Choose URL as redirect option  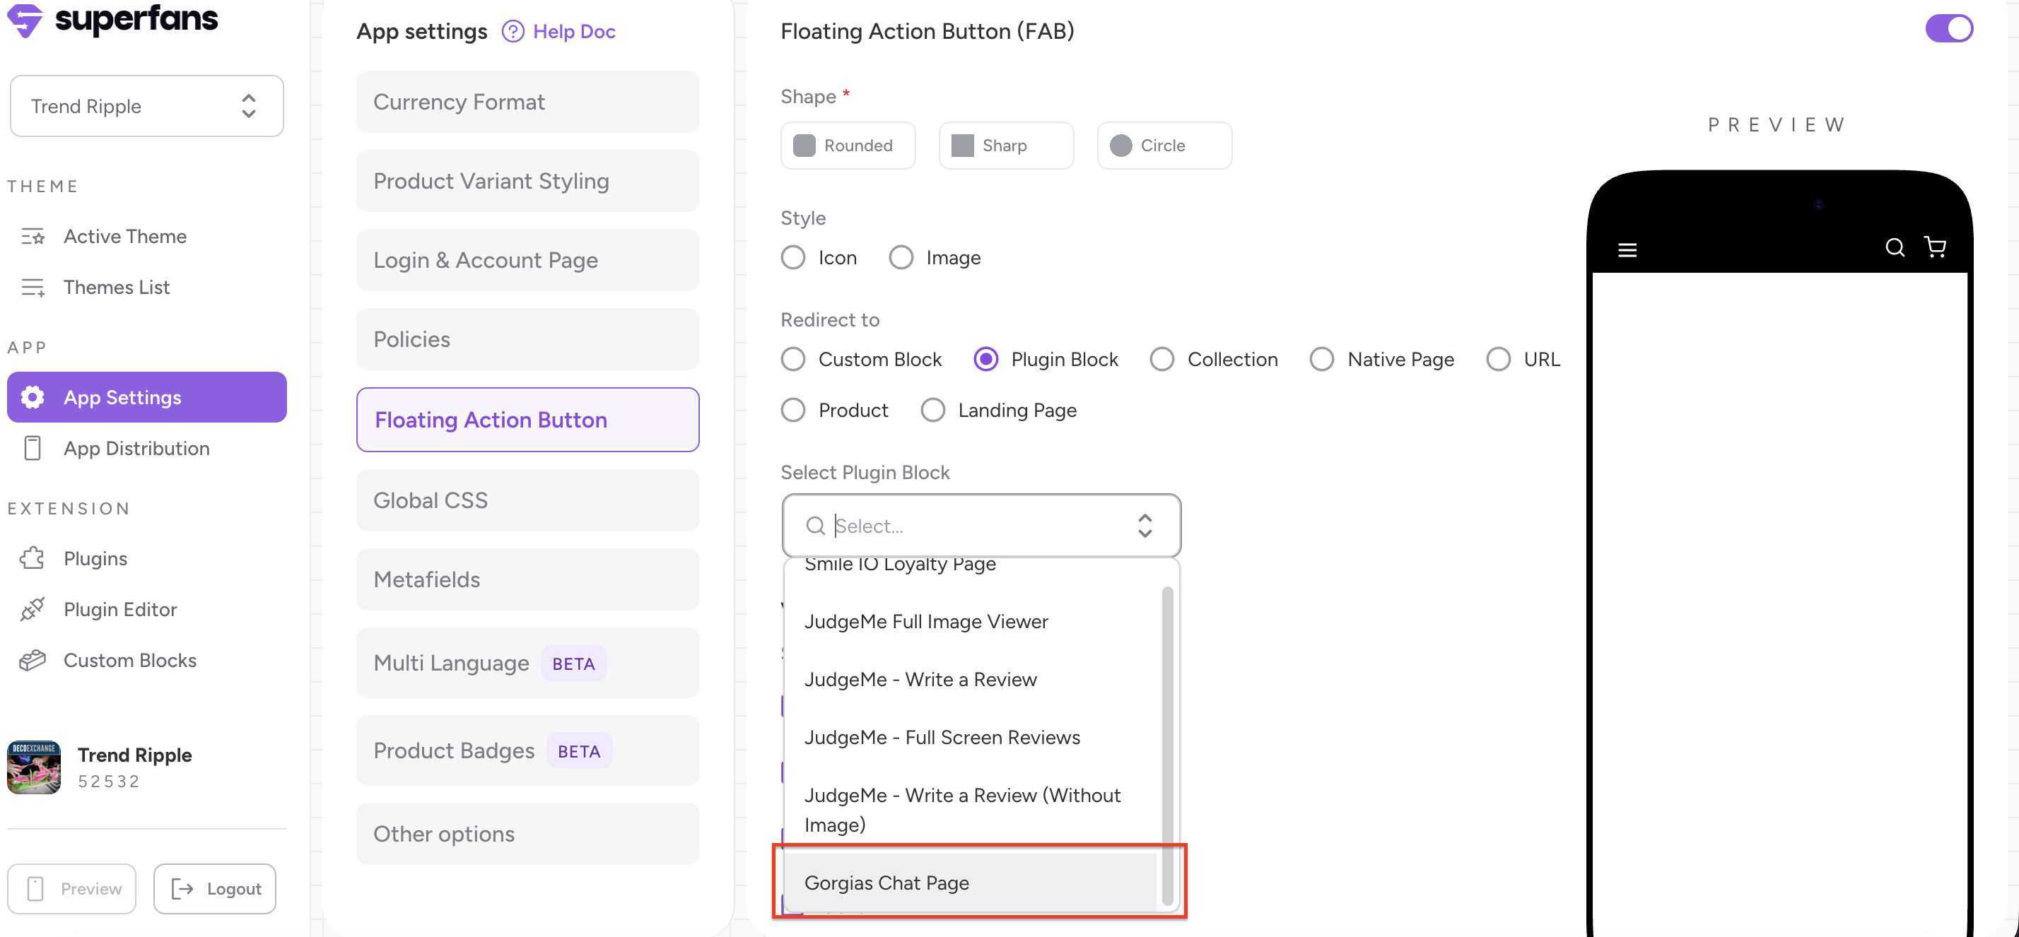click(x=1498, y=360)
